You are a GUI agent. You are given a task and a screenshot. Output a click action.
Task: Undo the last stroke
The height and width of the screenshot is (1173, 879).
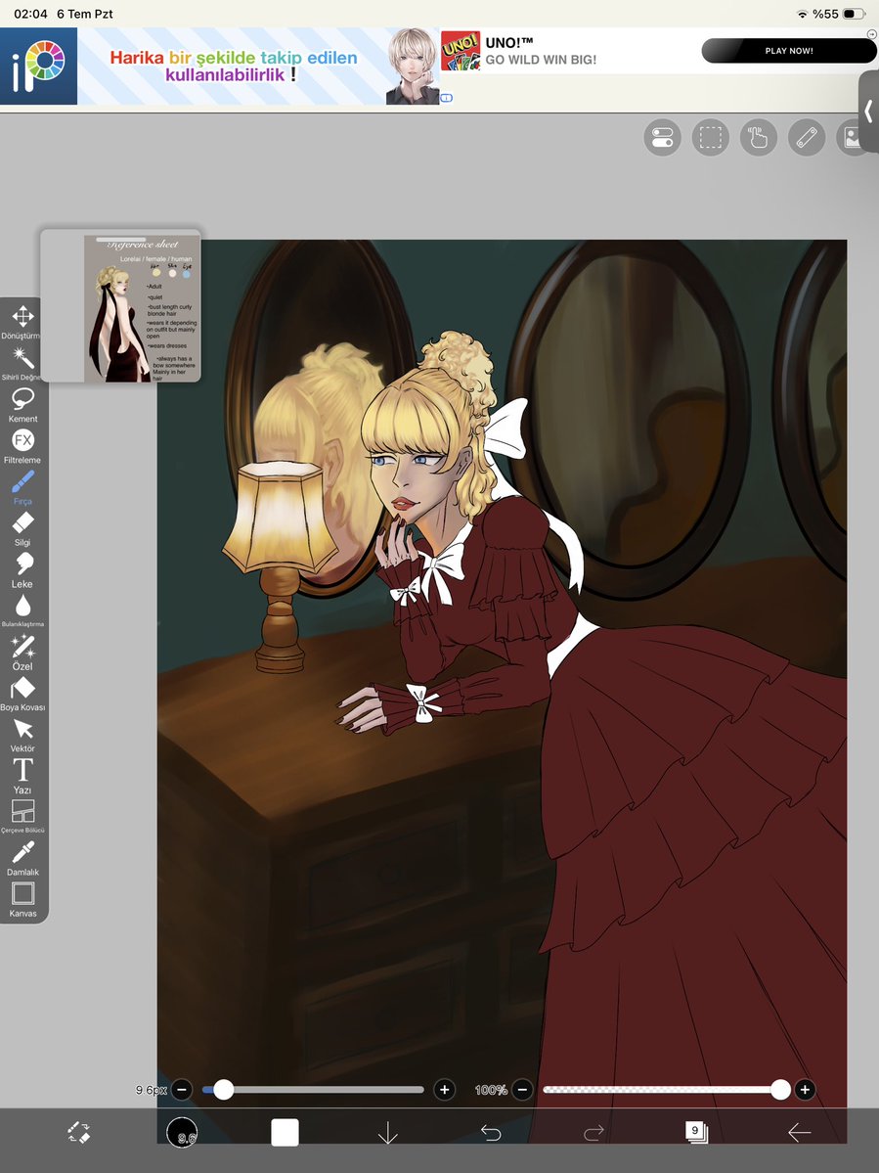coord(490,1133)
